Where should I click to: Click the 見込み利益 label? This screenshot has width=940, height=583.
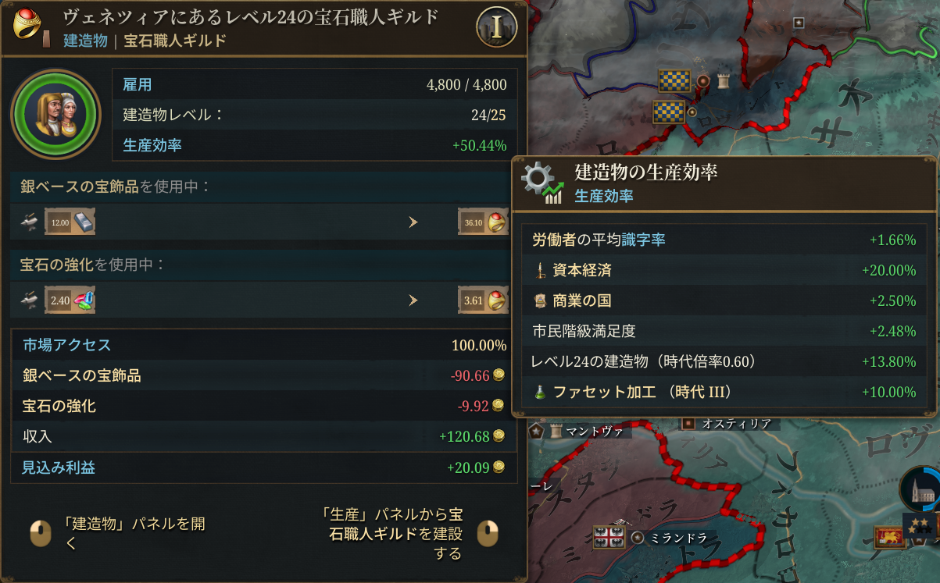tap(59, 467)
